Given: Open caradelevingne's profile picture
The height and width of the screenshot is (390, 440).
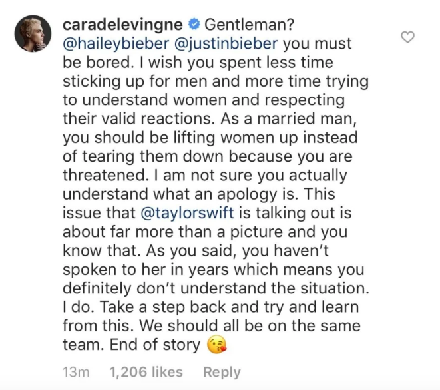Looking at the screenshot, I should tap(33, 33).
